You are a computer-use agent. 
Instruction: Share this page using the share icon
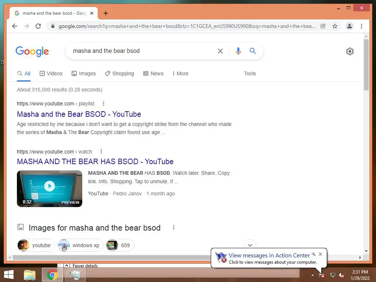click(323, 26)
